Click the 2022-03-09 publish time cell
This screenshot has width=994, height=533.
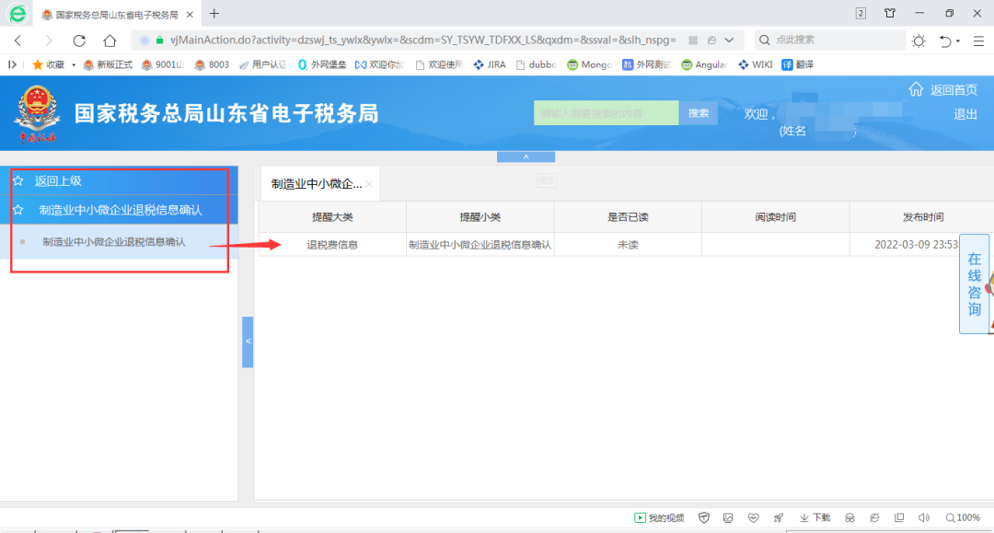pos(917,245)
